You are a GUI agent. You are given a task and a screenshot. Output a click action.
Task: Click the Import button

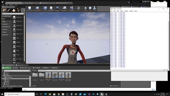(x=15, y=68)
